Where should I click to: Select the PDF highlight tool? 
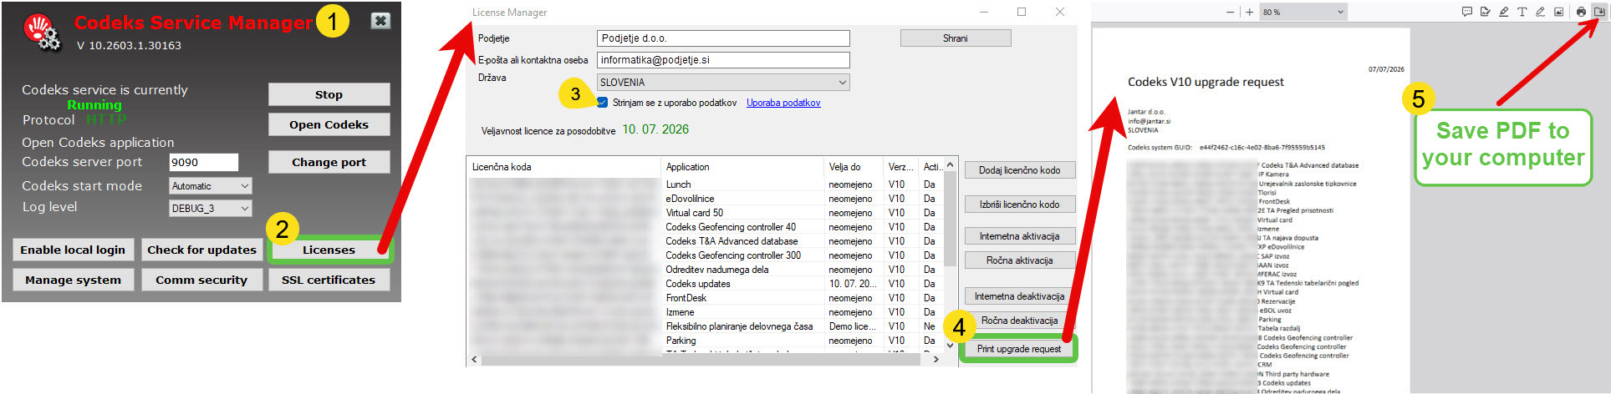(1503, 12)
